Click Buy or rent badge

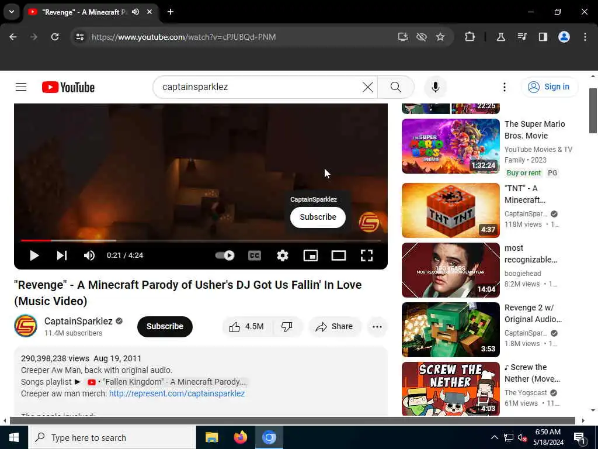point(524,173)
